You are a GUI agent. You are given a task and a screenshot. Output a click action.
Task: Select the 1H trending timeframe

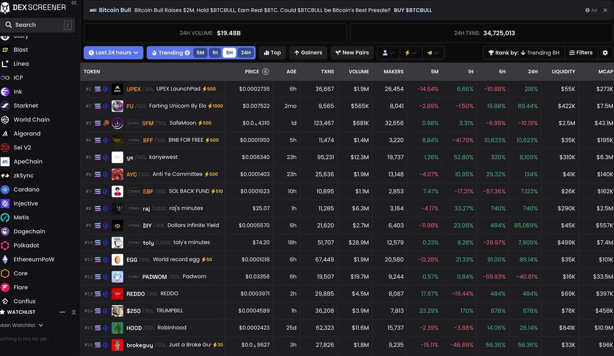pyautogui.click(x=215, y=53)
